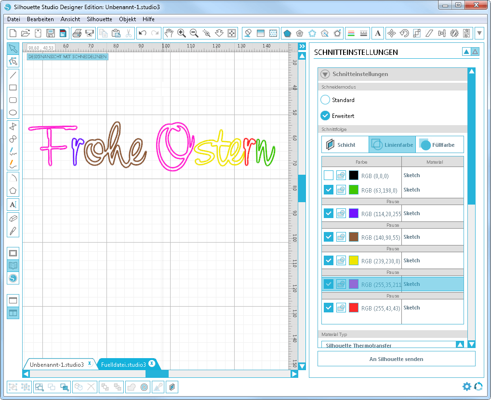
Task: Click the Zoom In magnifier icon
Action: tap(182, 33)
